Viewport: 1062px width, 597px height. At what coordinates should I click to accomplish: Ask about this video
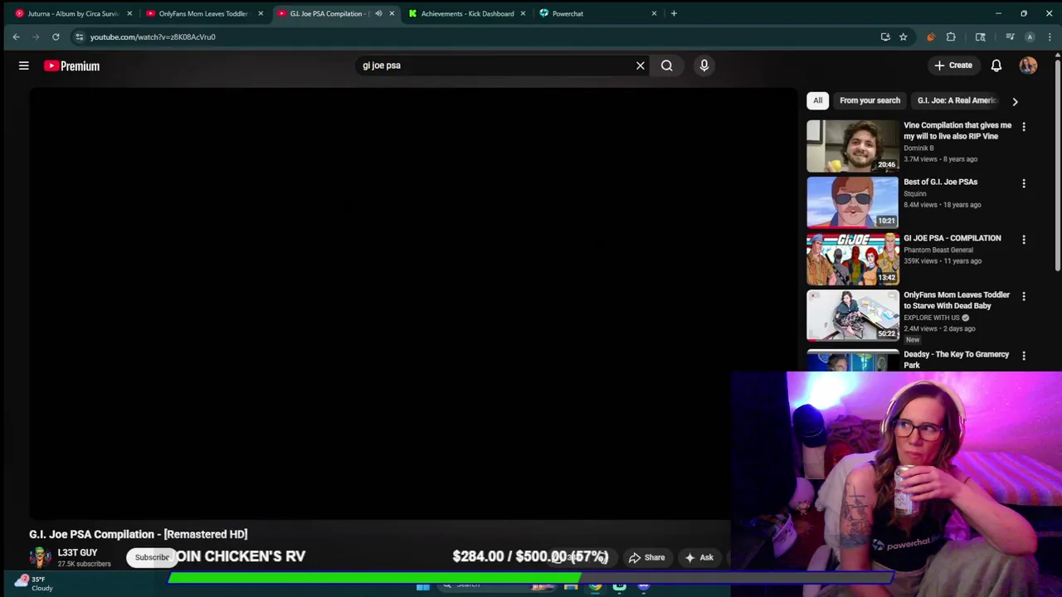(x=699, y=557)
